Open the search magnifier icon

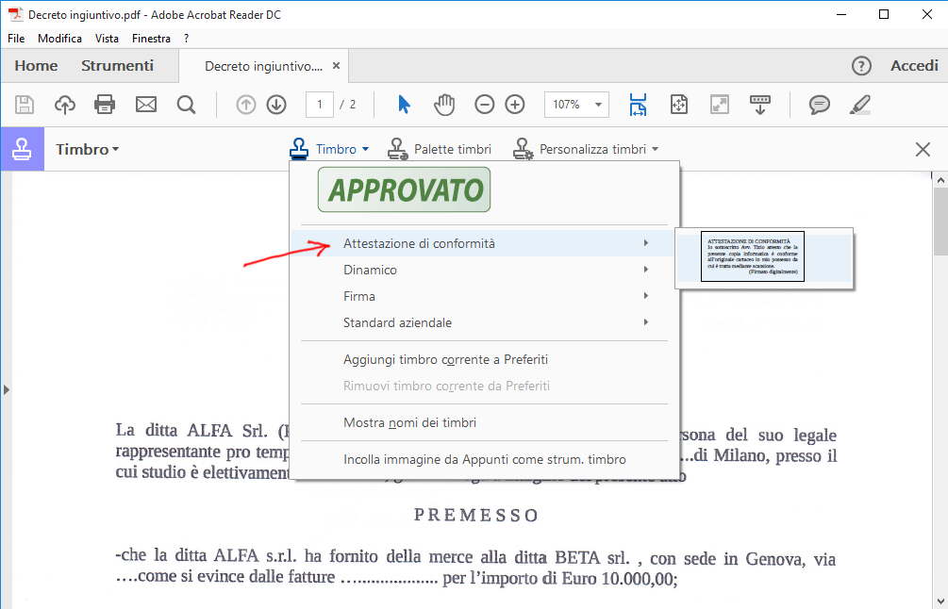186,105
